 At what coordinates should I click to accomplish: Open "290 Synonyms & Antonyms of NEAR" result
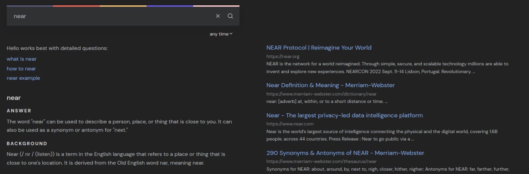345,153
